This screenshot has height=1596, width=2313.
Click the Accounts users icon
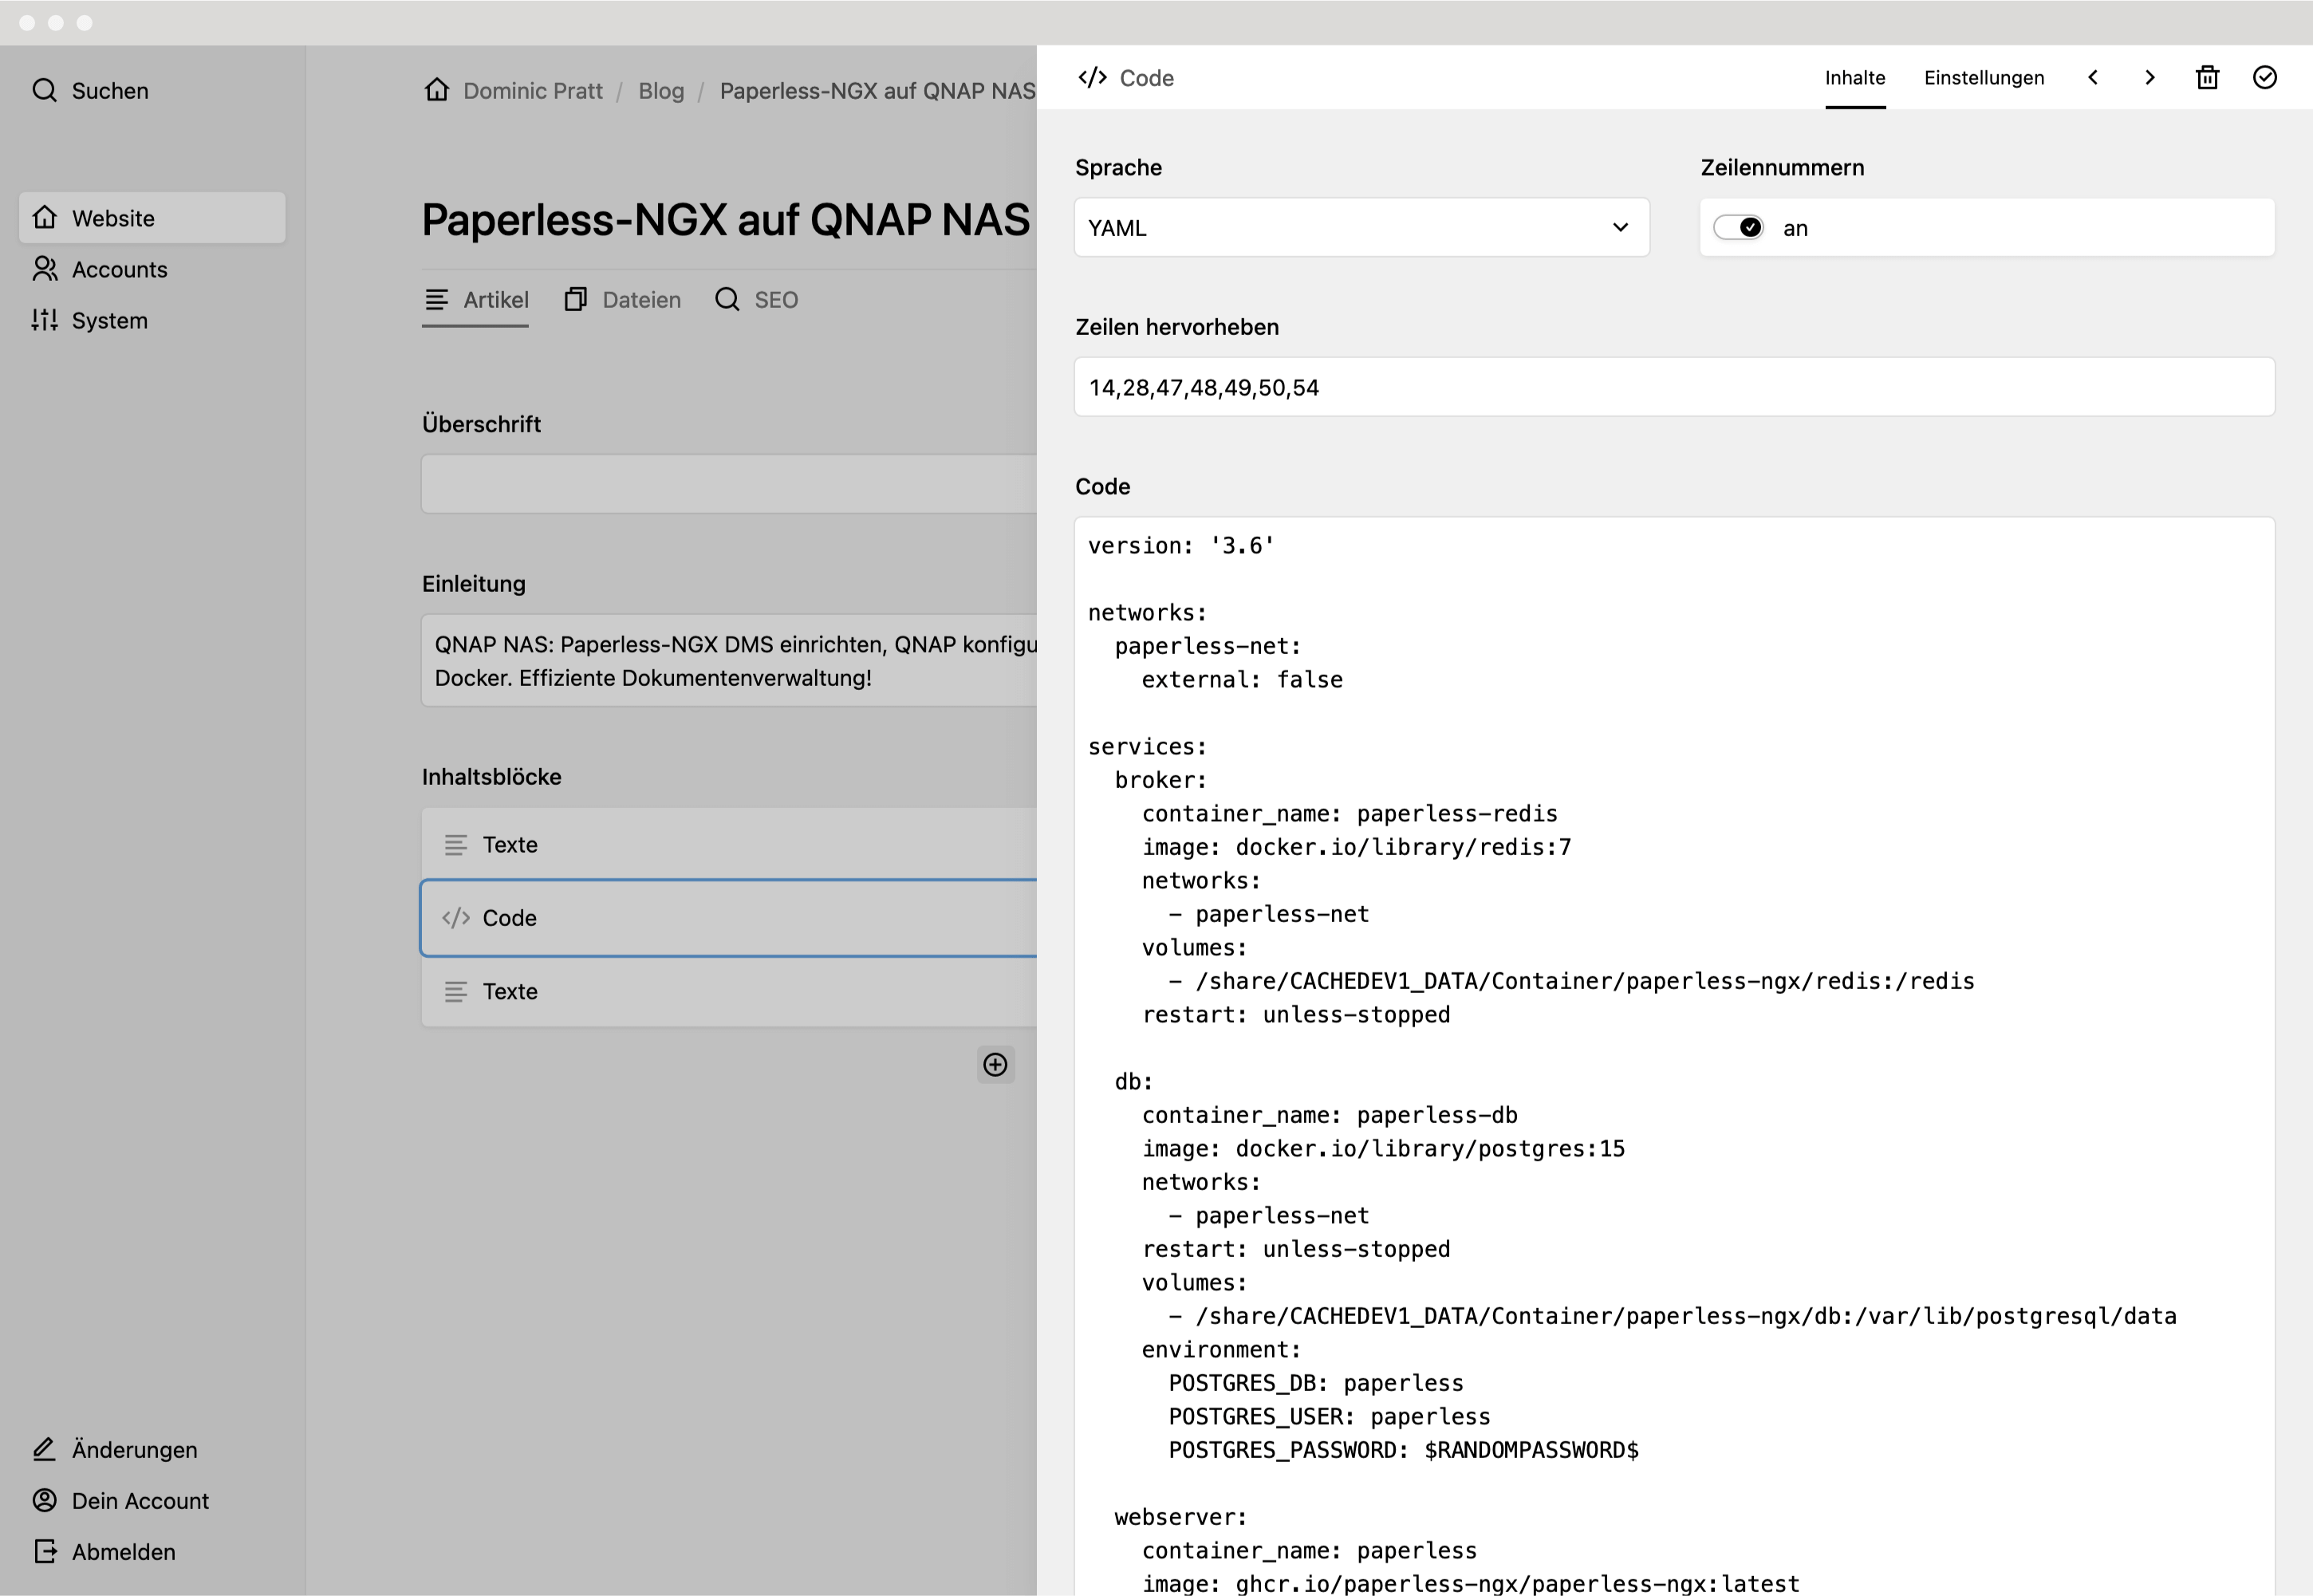44,268
